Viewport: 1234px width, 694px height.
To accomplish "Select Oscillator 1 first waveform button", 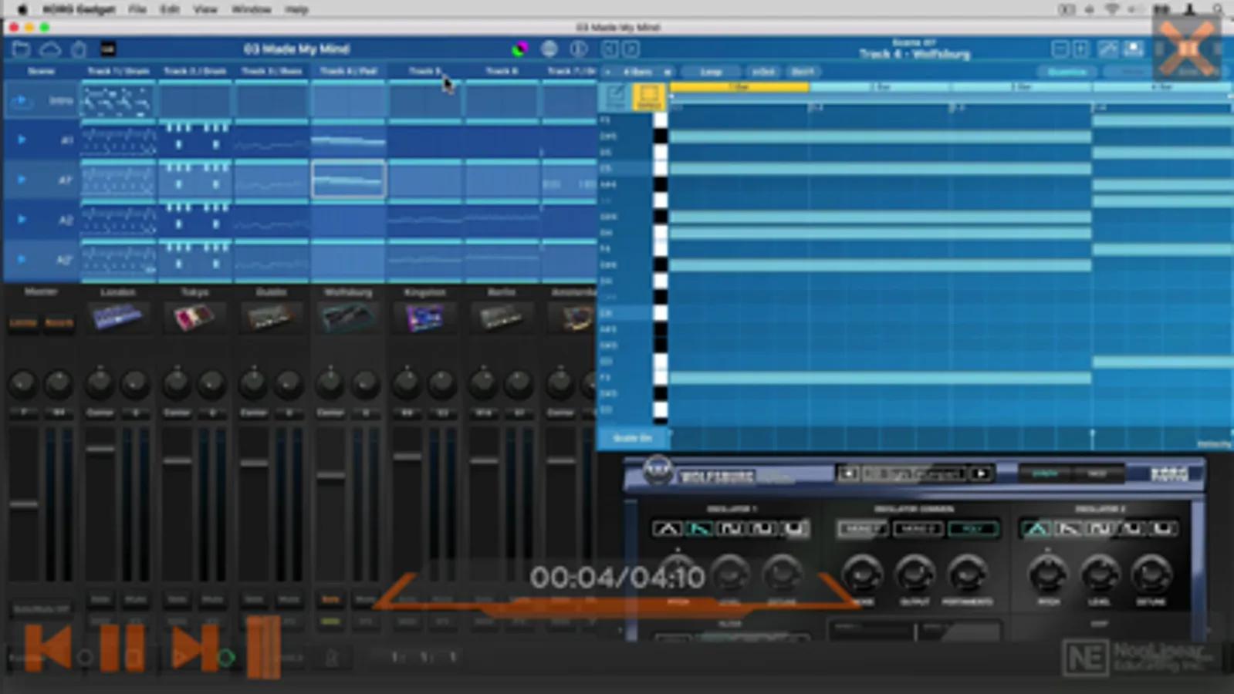I will [668, 529].
